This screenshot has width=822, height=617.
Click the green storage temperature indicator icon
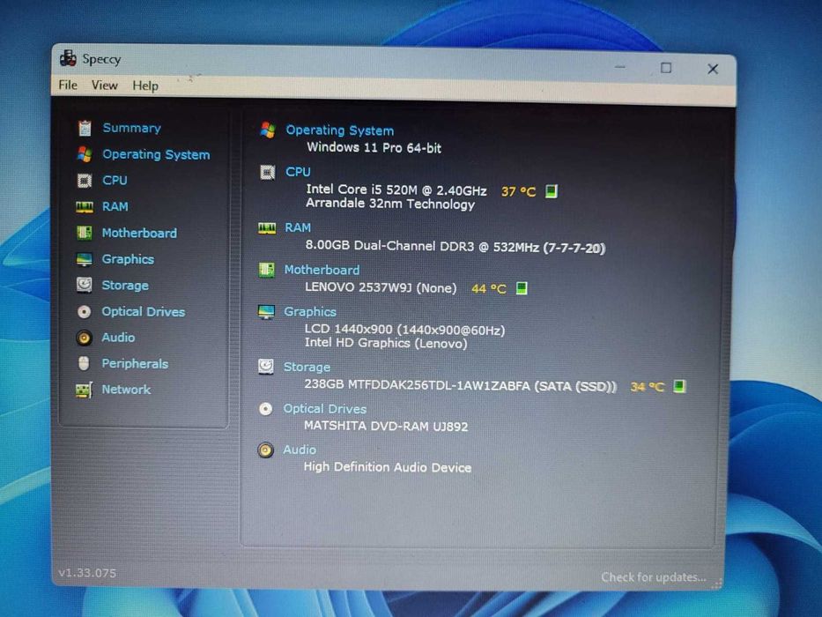pos(679,387)
